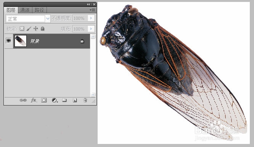Toggle lock position move icon
Screen dimensions: 254x147
[35, 29]
